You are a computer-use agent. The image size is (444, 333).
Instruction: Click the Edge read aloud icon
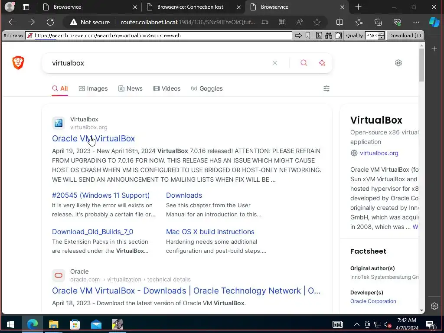tap(299, 22)
